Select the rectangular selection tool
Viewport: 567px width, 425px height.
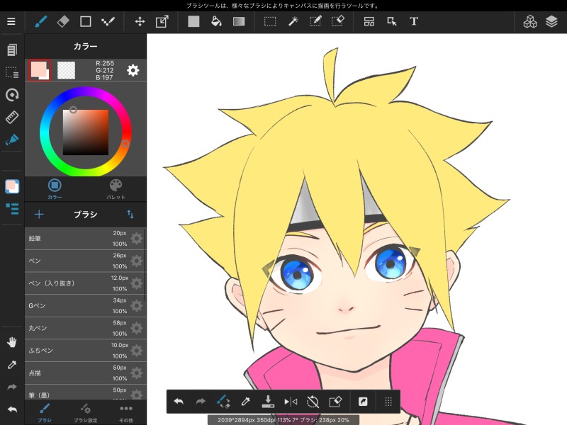(270, 22)
